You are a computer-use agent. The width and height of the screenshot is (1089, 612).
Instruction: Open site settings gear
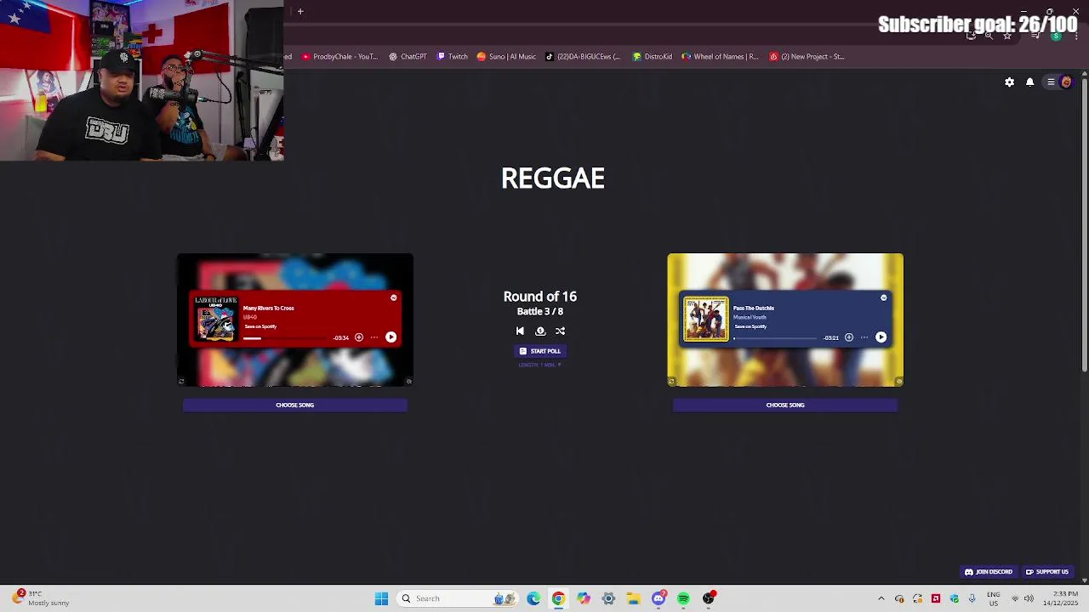point(1009,82)
